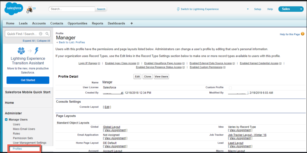
Task: Select Mass Email Users in sidebar
Action: [24, 129]
